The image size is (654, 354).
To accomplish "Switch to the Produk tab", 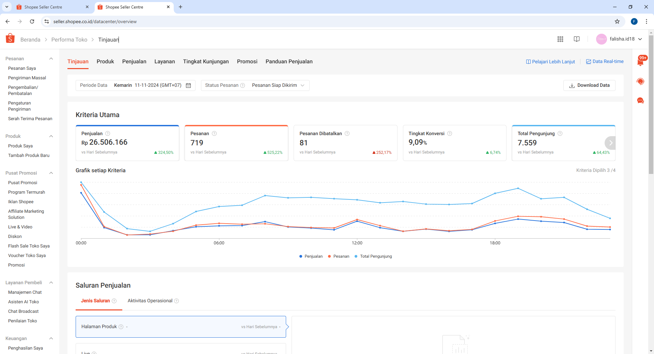I will click(x=105, y=62).
